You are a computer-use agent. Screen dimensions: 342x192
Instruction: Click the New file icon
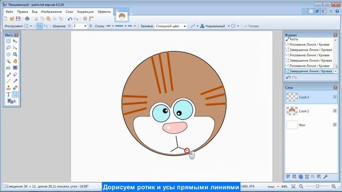coord(5,19)
